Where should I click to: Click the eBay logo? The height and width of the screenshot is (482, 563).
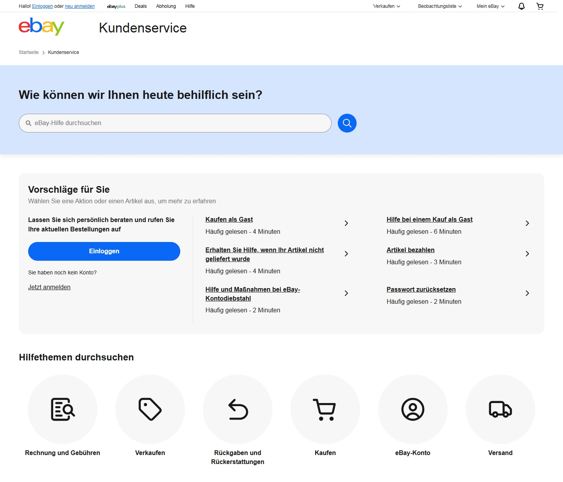(x=41, y=27)
